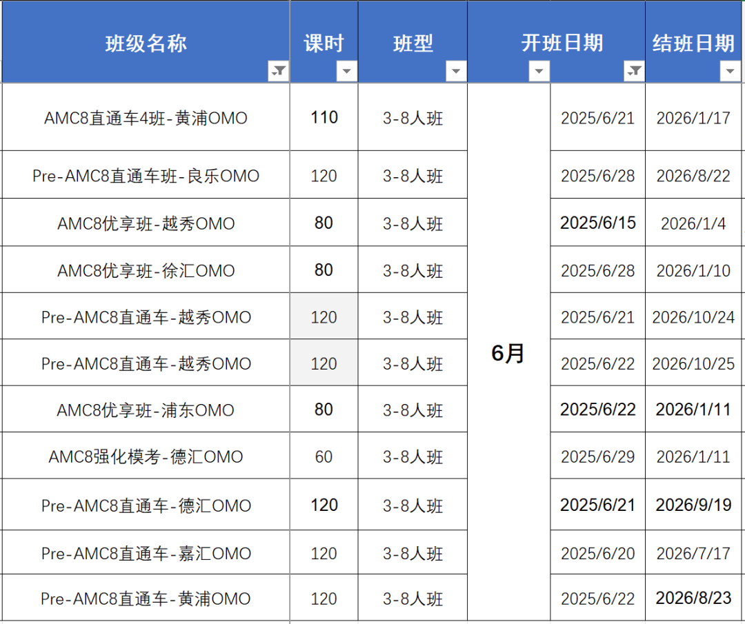Open the 班型 column filter dropdown

[456, 71]
